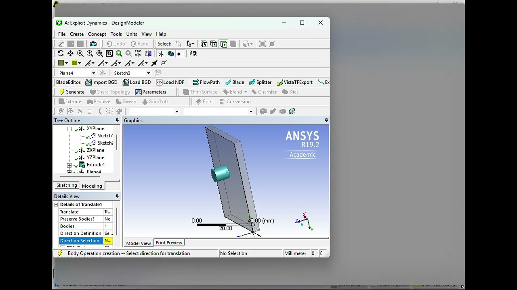
Task: Open the Sketch3 active sketch dropdown
Action: (149, 73)
